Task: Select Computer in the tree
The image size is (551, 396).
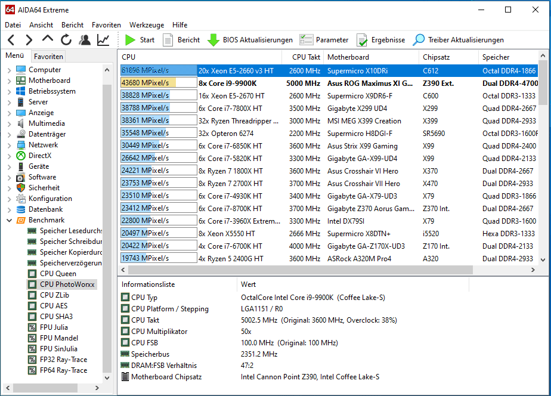Action: [45, 70]
